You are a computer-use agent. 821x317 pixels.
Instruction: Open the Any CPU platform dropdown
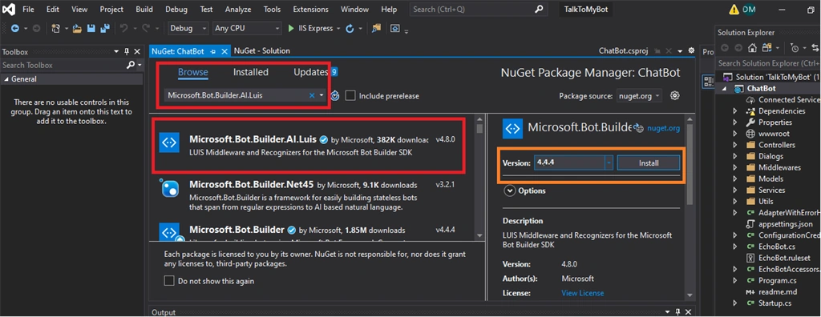click(248, 28)
